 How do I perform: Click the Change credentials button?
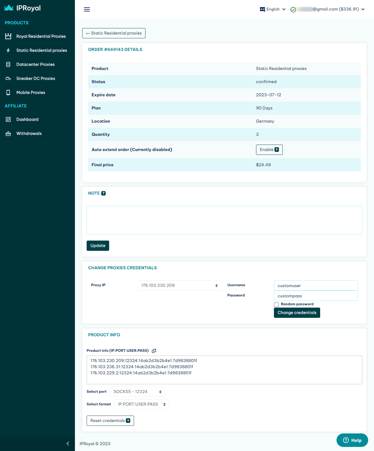coord(297,313)
